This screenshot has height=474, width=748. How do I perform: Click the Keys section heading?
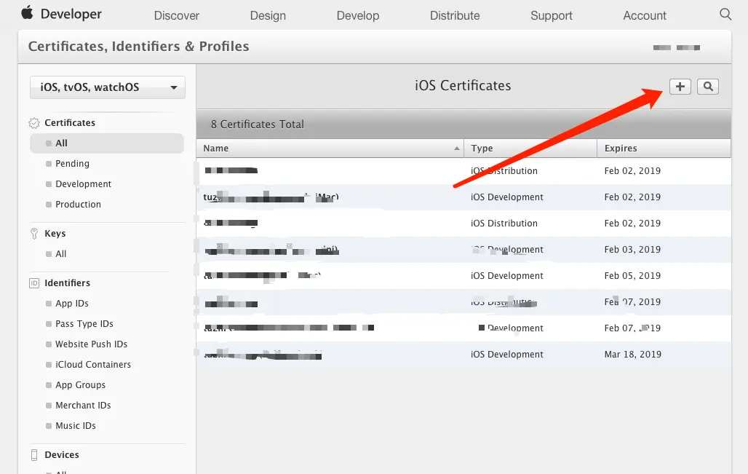(x=55, y=234)
